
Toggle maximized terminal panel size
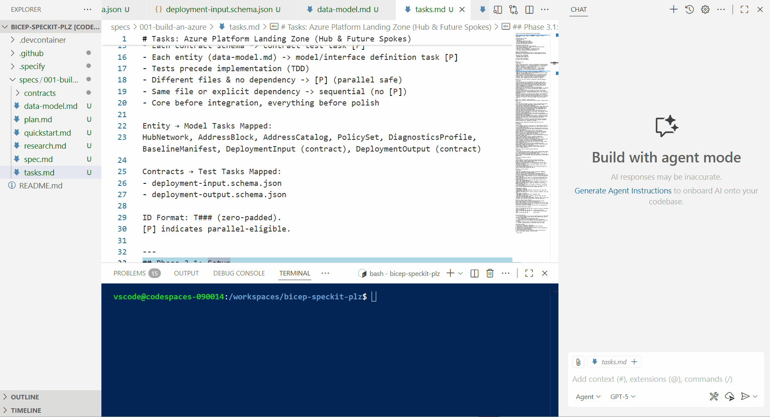(x=529, y=273)
